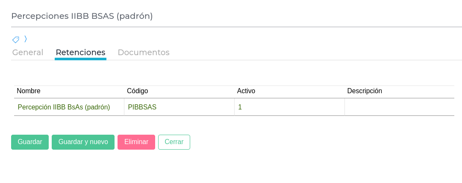The image size is (462, 183).
Task: Click the PIBBSAS code cell
Action: pyautogui.click(x=142, y=107)
